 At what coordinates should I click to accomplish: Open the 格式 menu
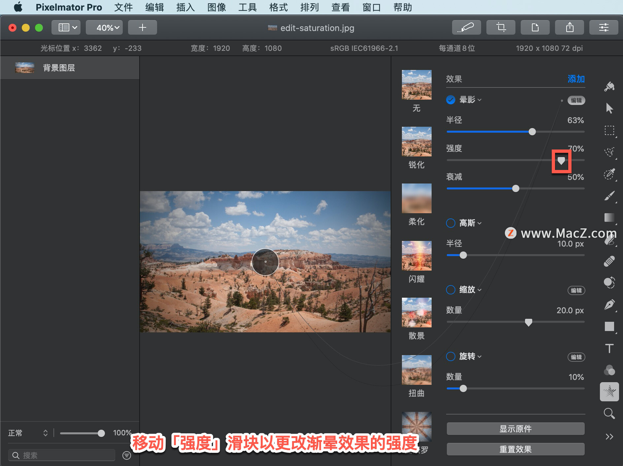point(278,7)
